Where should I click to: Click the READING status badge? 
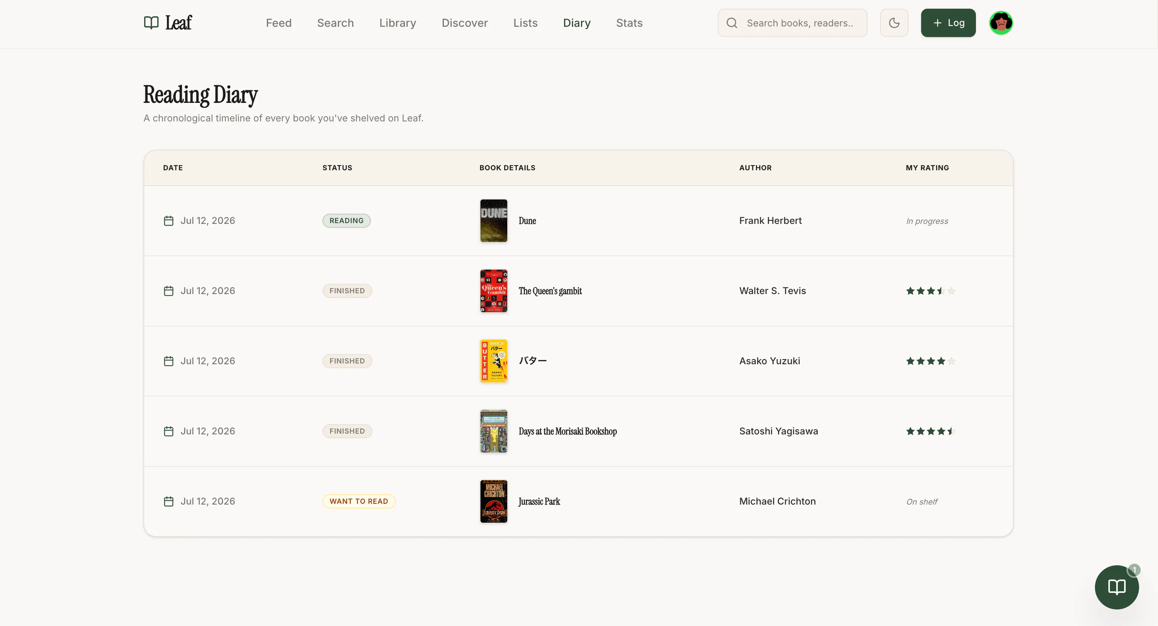346,221
